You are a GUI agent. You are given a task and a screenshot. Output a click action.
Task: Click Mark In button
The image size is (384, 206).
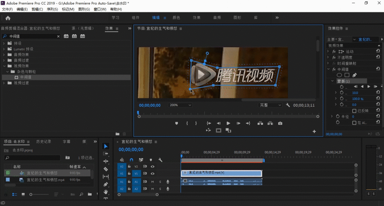(187, 123)
